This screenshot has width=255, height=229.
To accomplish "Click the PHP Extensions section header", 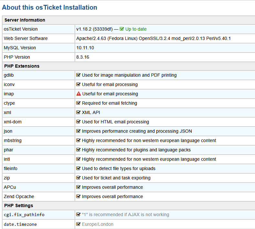I will click(x=22, y=66).
